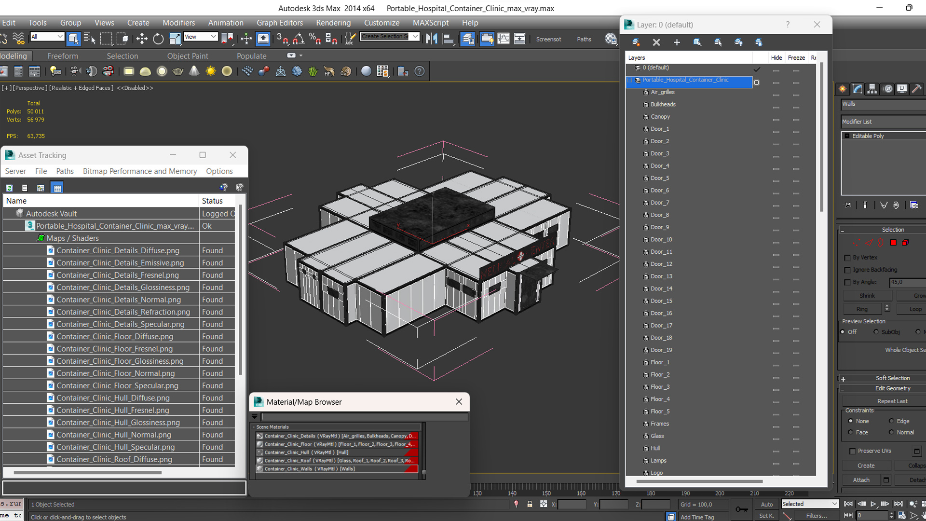926x521 pixels.
Task: Click the Mirror tool icon
Action: click(432, 39)
